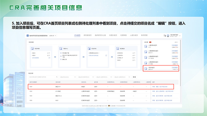The width and height of the screenshot is (207, 116).
Task: Click the user avatar icon at top right
Action: [x=168, y=35]
